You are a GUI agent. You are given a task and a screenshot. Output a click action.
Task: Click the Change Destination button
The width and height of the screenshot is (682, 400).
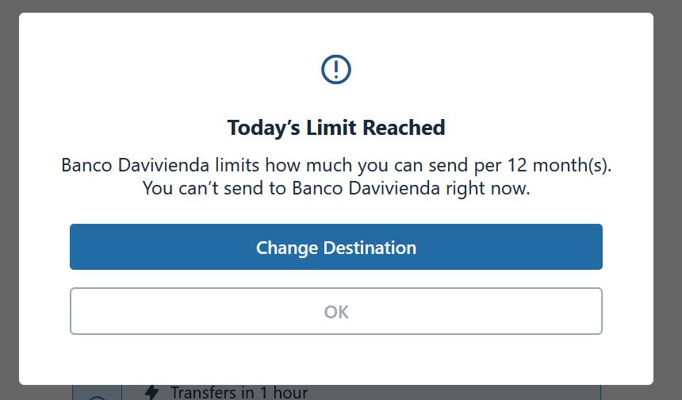coord(335,247)
